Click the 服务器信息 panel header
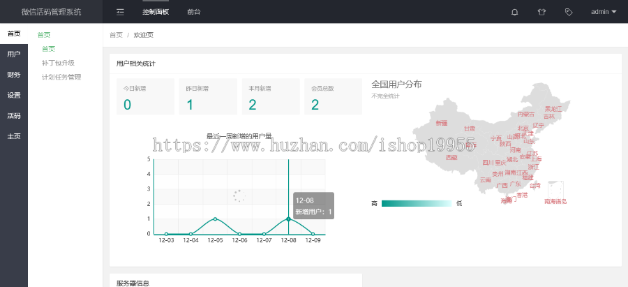Viewport: 628px width, 287px height. 133,284
